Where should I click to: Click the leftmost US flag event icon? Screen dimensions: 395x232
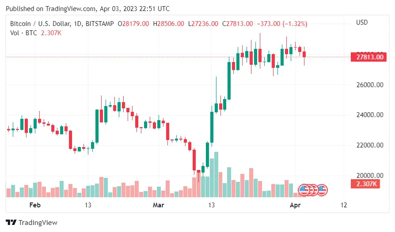304,190
